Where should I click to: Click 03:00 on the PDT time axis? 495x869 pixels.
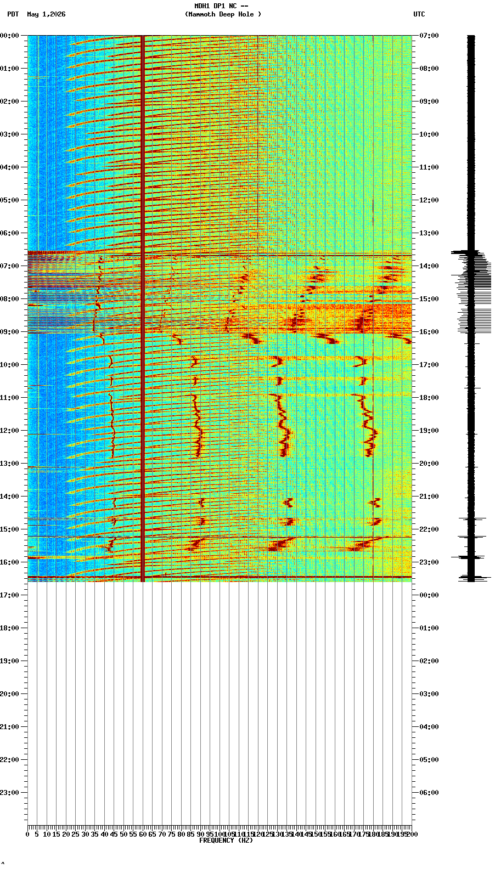pos(10,134)
